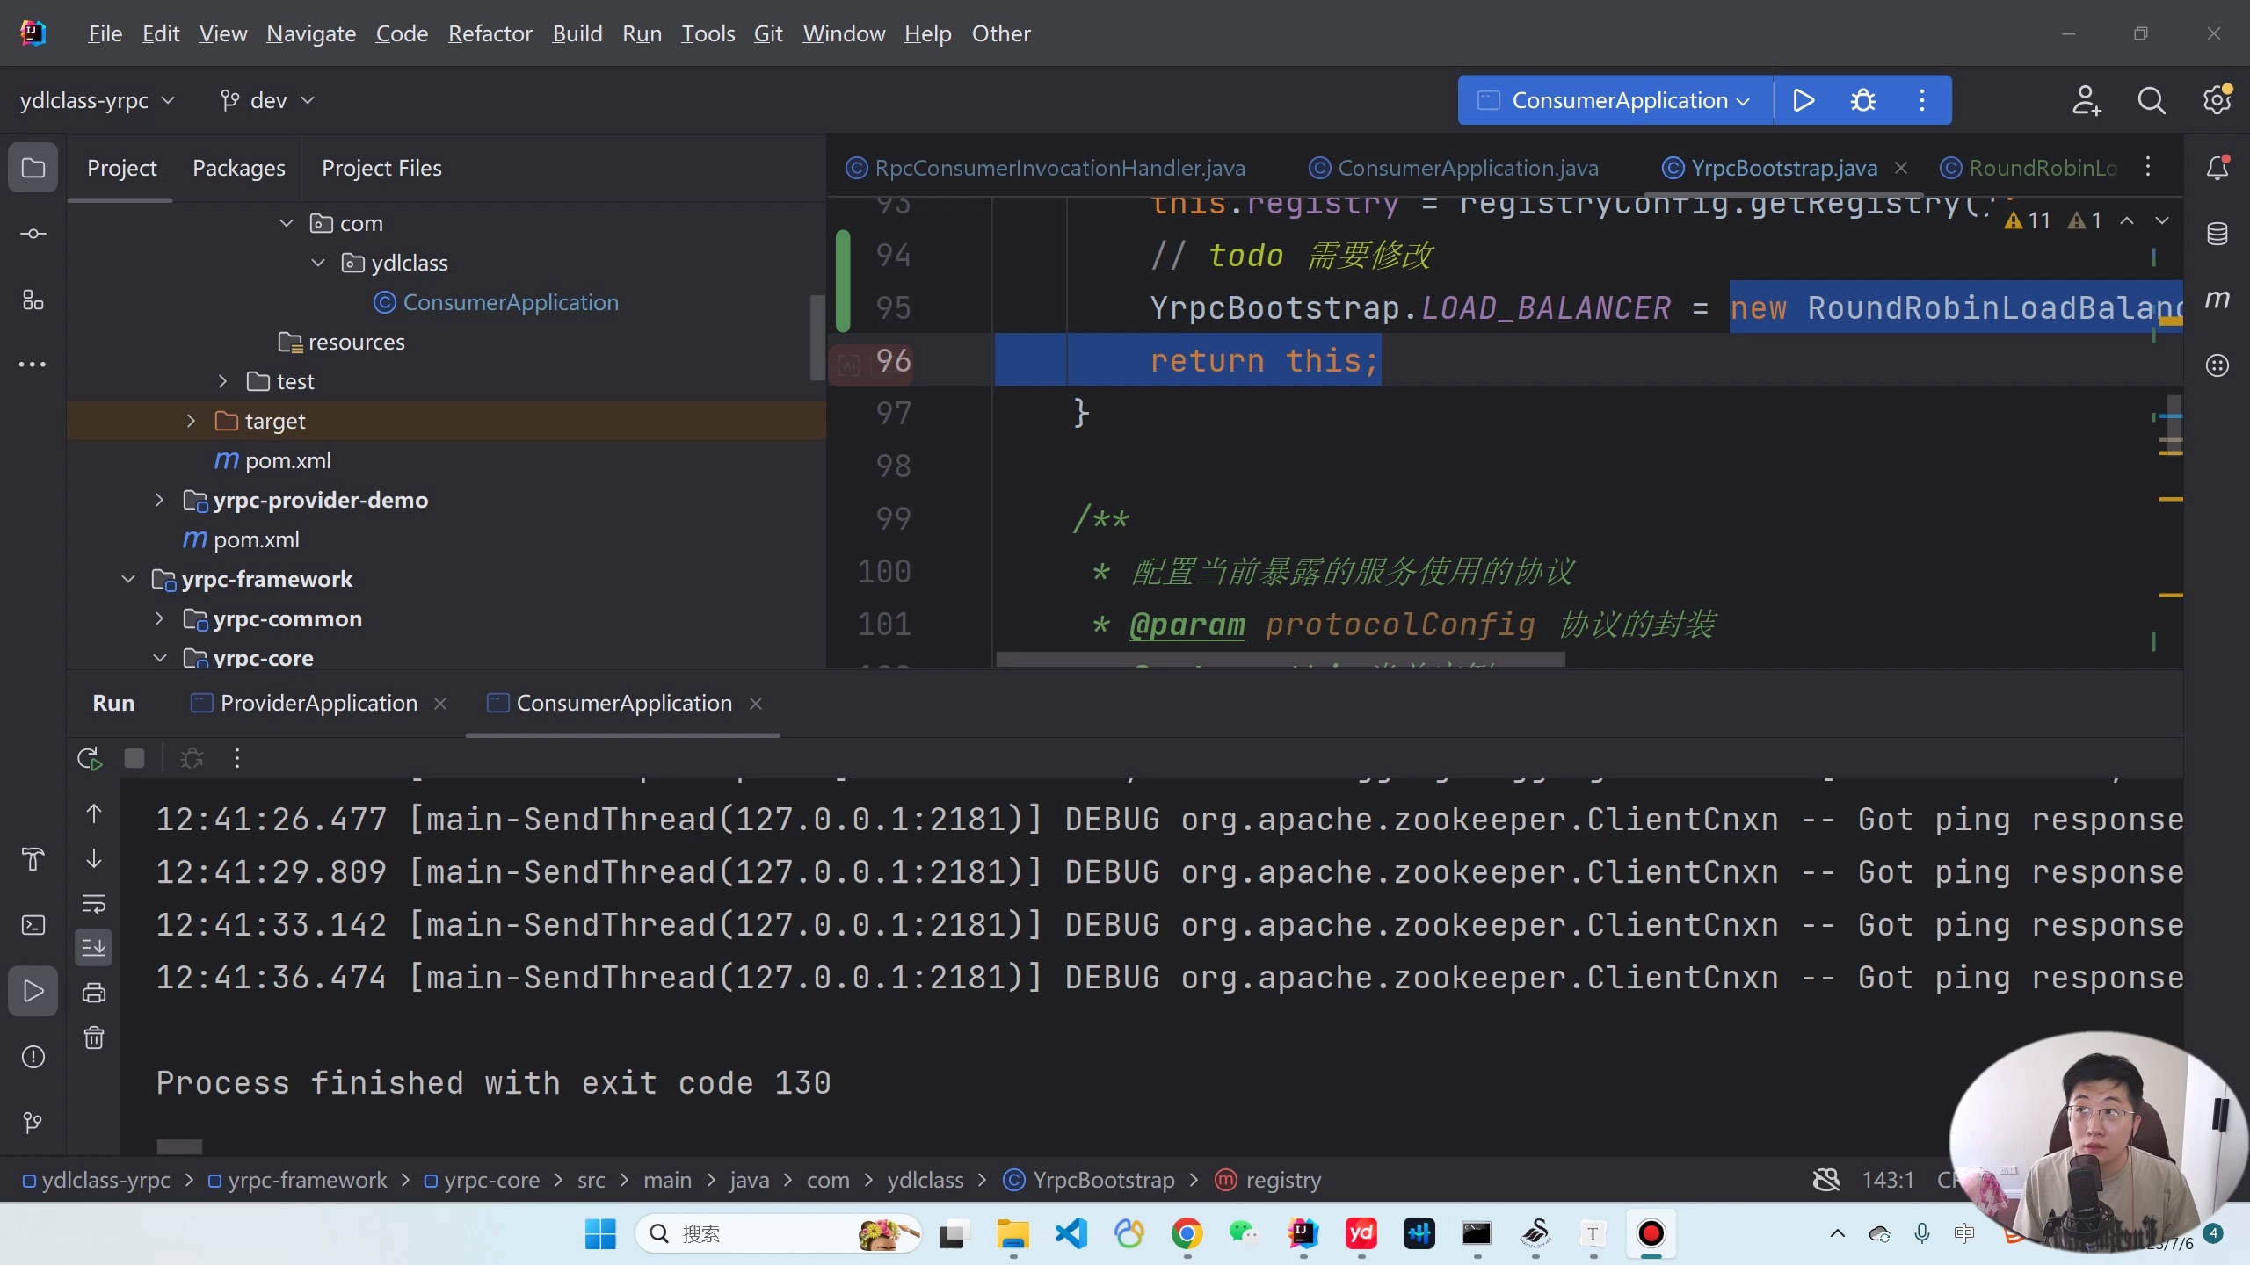
Task: Open the Commit tool window
Action: coord(33,234)
